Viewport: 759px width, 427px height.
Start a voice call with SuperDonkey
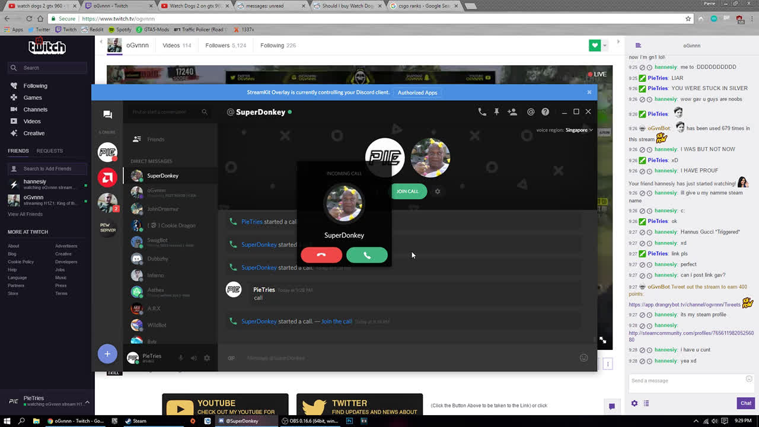click(482, 111)
